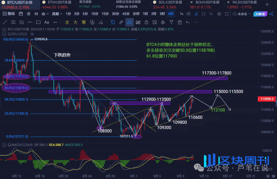The width and height of the screenshot is (277, 179).
Task: Enter fullscreen chart mode
Action: coord(227,14)
